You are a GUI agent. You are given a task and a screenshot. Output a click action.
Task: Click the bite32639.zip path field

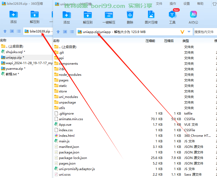click(x=38, y=31)
